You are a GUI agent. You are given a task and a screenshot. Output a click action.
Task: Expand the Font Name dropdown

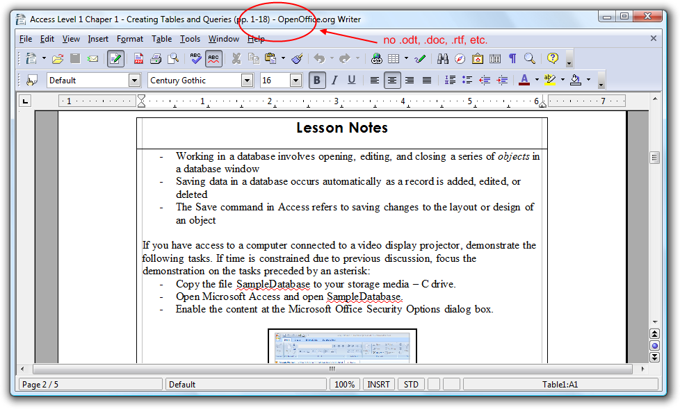pyautogui.click(x=247, y=81)
